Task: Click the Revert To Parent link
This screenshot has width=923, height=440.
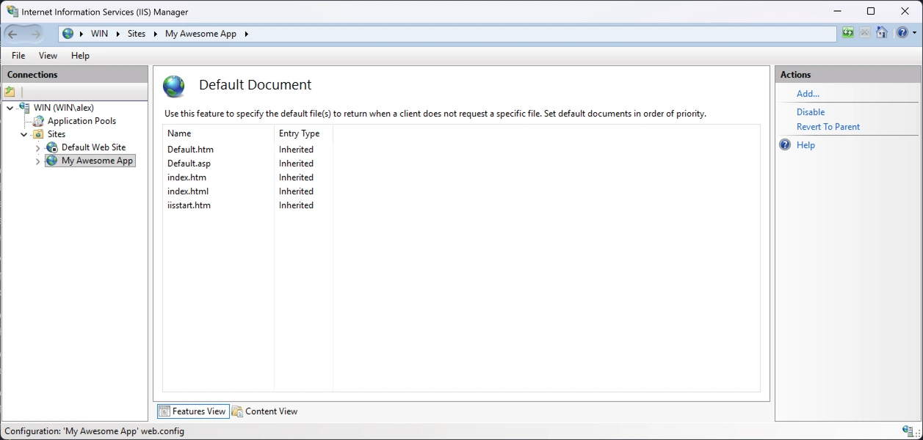Action: pos(828,127)
